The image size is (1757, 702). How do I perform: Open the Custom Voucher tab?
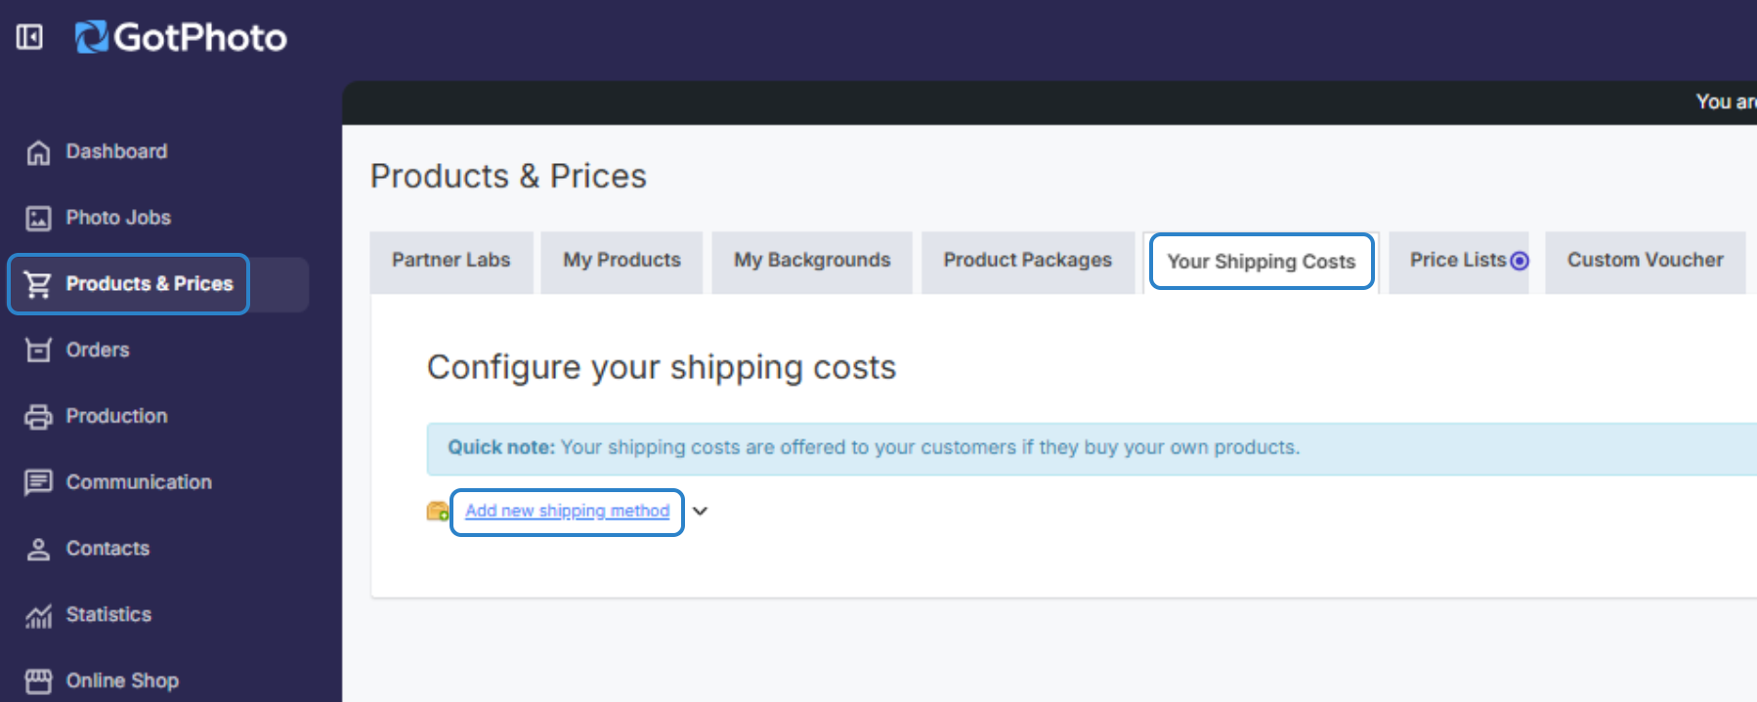point(1645,260)
